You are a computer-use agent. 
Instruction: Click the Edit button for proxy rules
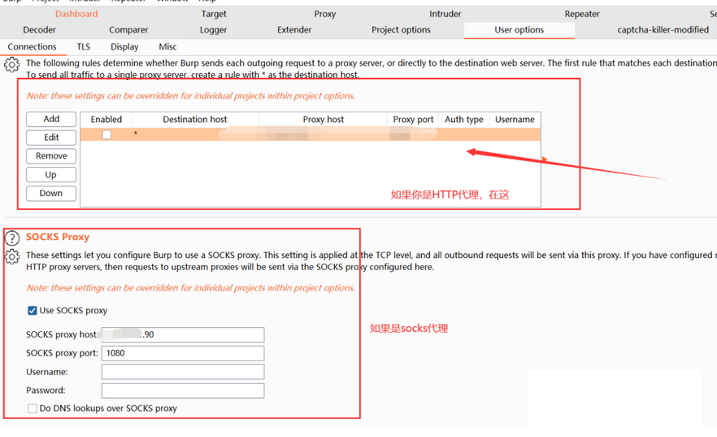point(51,138)
